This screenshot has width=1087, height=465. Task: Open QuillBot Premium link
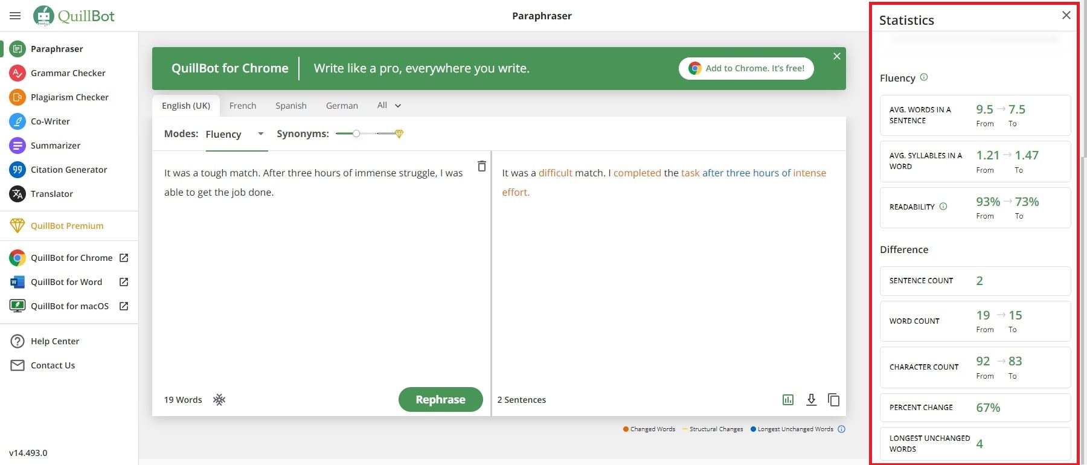[x=67, y=226]
